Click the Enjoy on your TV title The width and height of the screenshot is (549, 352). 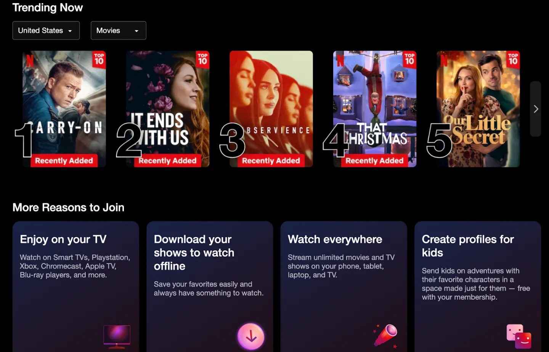63,239
